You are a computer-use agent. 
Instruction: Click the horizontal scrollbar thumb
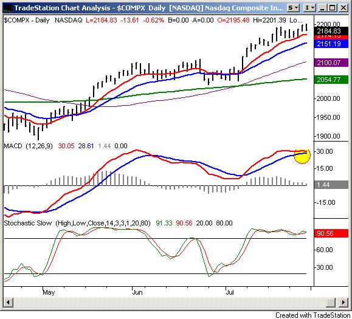[330, 302]
